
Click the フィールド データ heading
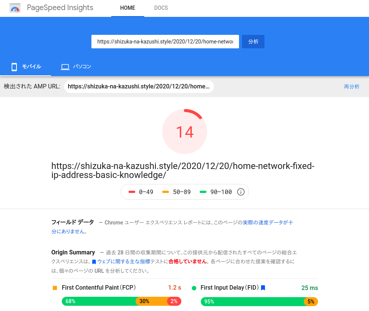(72, 222)
